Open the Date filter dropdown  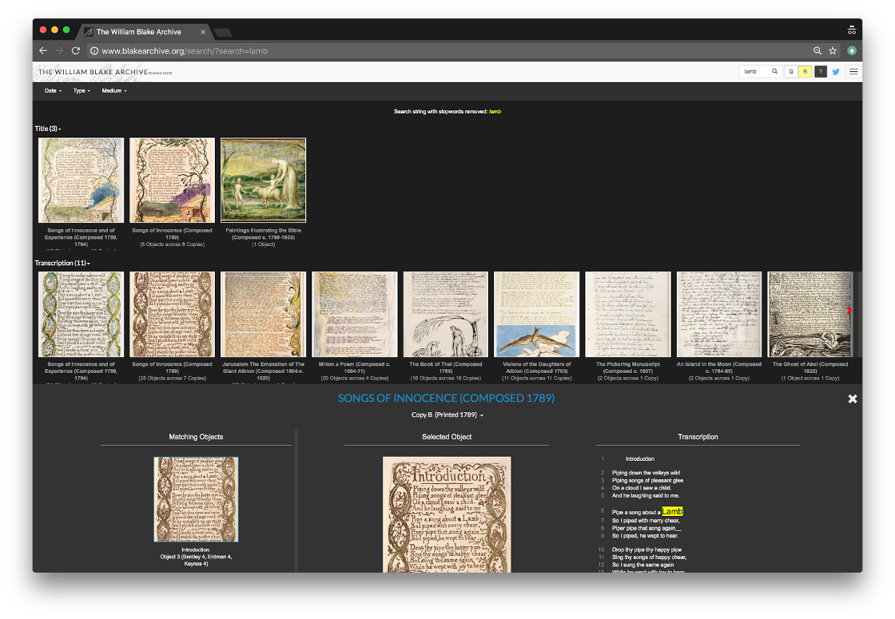click(53, 91)
